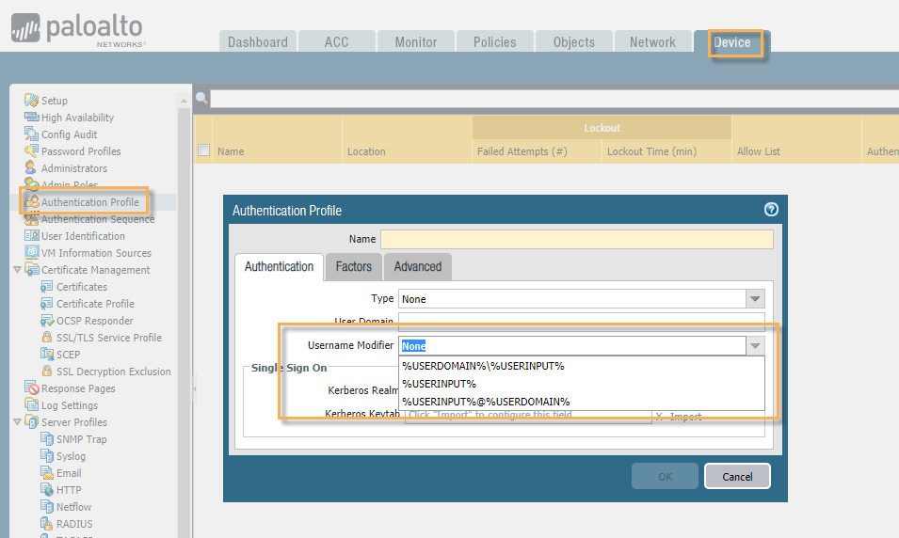Click the help icon in dialog header
Viewport: 899px width, 538px height.
tap(771, 210)
